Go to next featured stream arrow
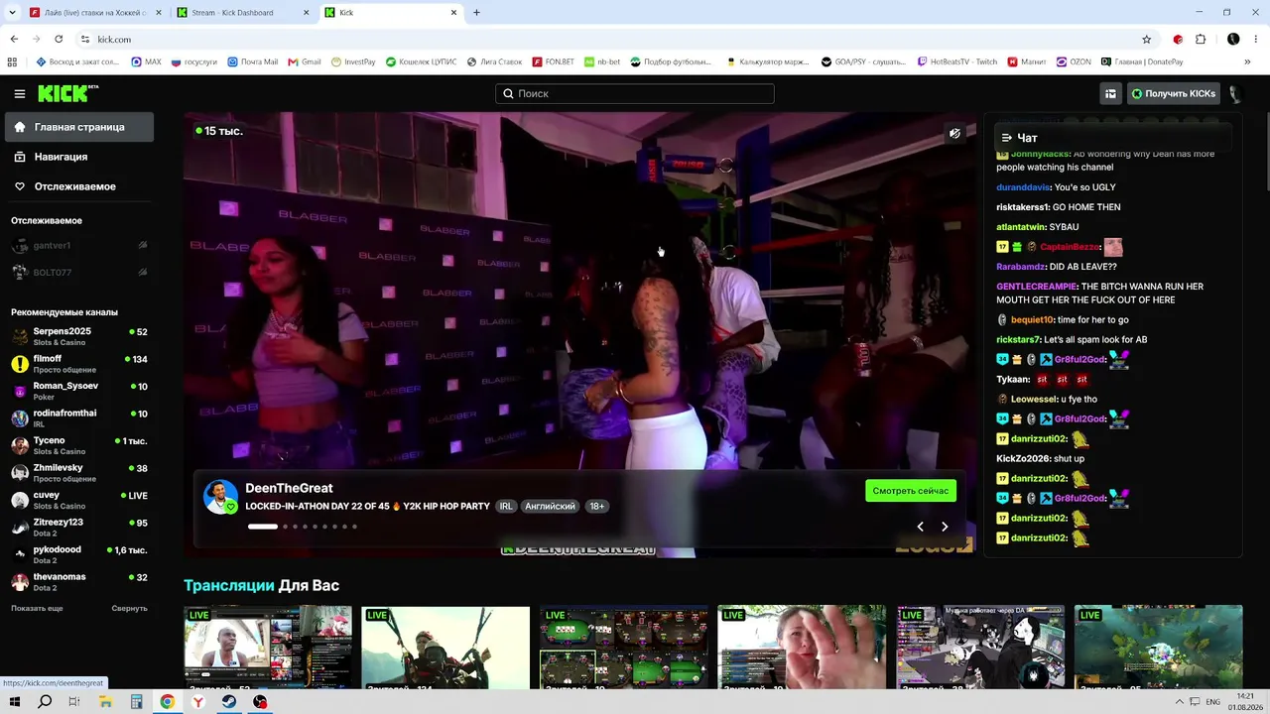 click(x=945, y=527)
